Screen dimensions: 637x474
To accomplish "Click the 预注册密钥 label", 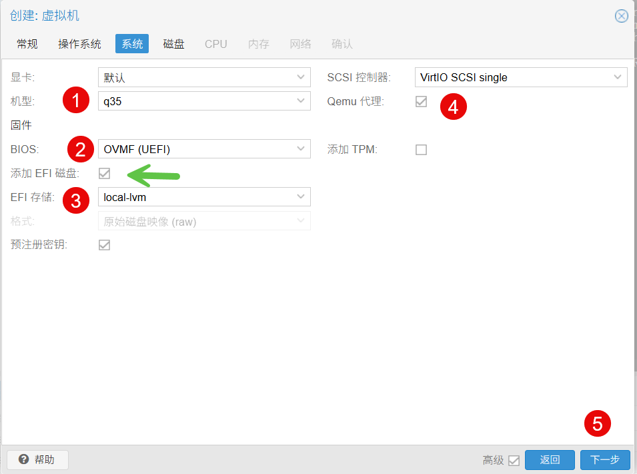I will pos(39,245).
